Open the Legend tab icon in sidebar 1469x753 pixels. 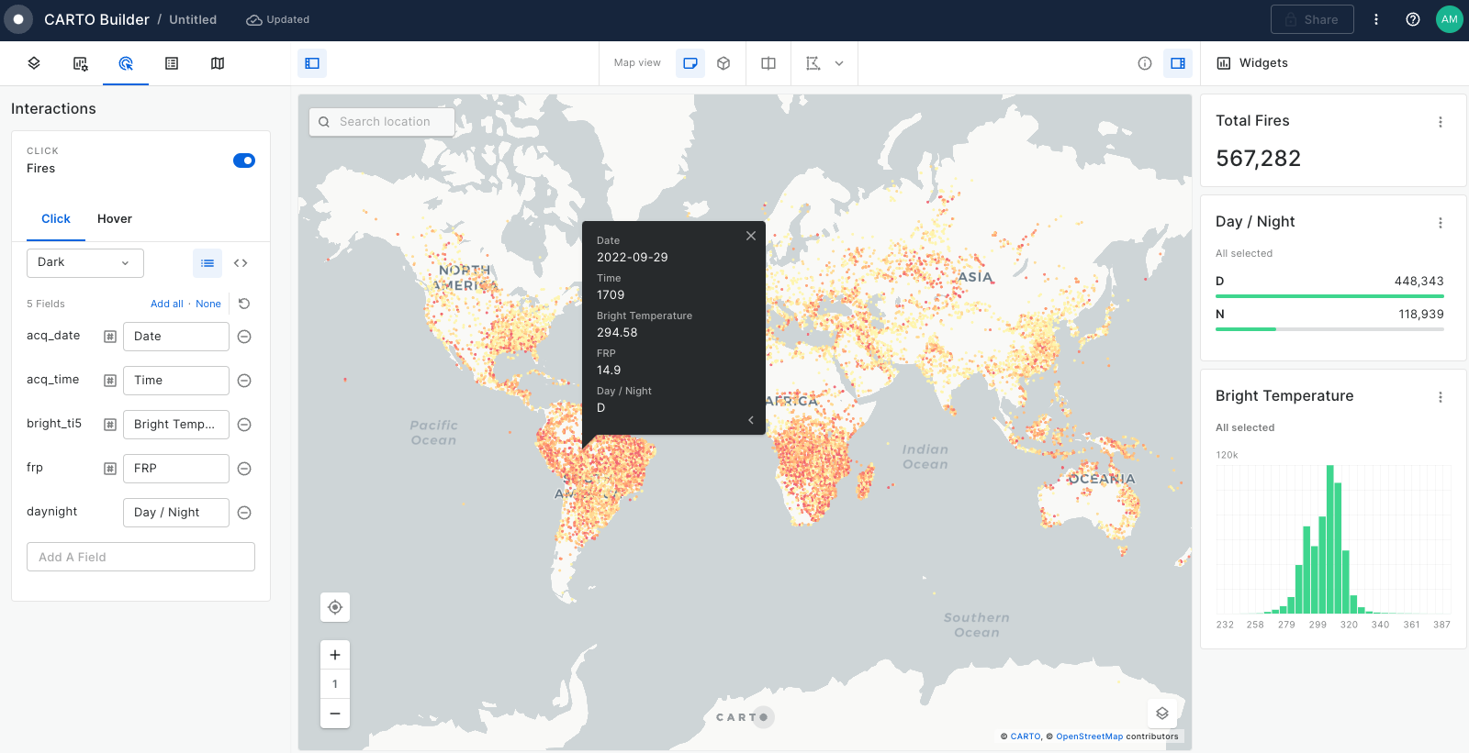tap(172, 63)
